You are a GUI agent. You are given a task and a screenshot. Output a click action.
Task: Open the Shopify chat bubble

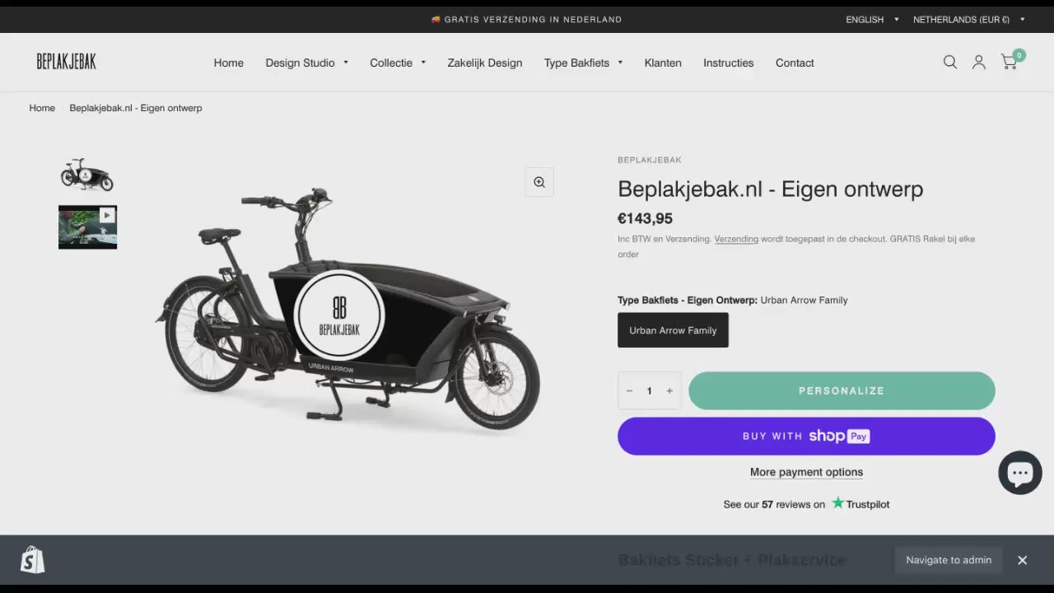[1020, 473]
